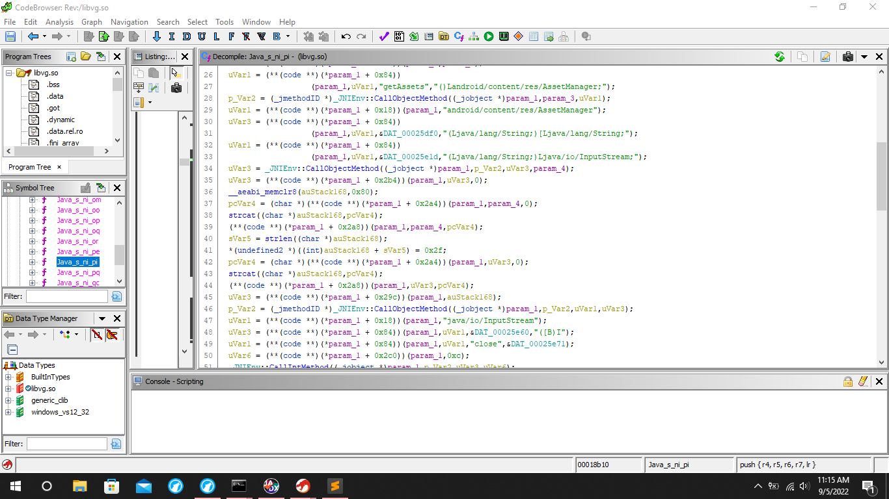
Task: Open back navigation history dropdown arrow
Action: [x=44, y=37]
